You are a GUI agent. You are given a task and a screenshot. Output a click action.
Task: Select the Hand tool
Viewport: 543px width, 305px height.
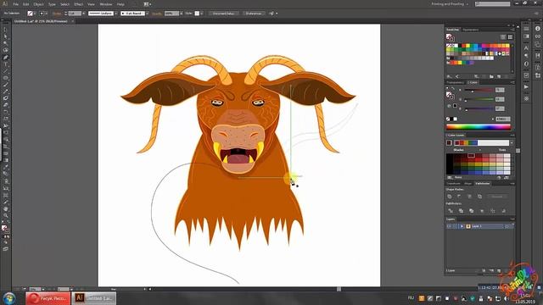pyautogui.click(x=6, y=209)
